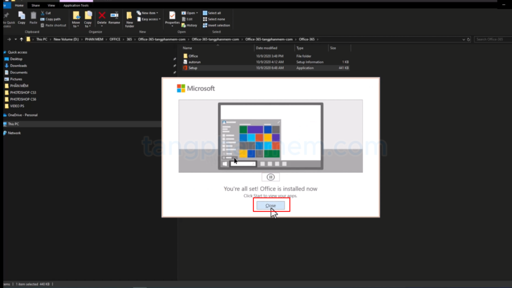Open PHOTOSHOP CS6 folder in sidebar
This screenshot has width=512, height=288.
(23, 99)
